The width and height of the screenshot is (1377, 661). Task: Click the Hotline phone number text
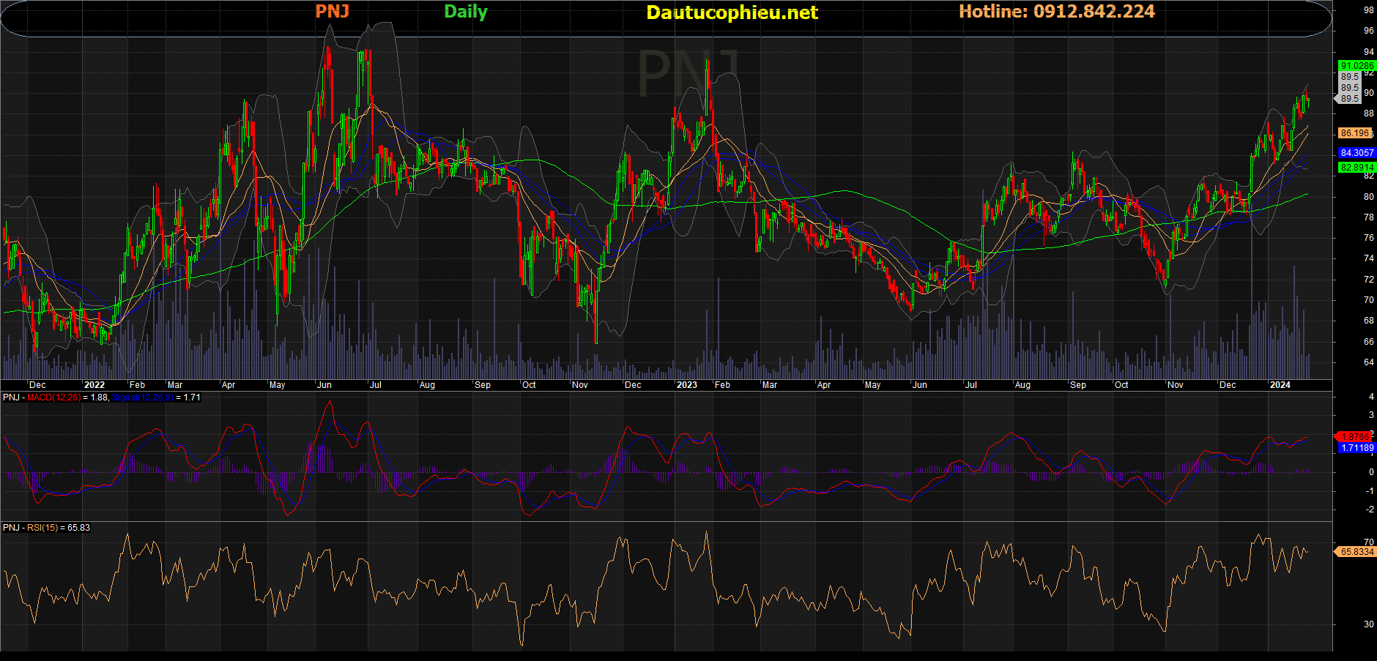coord(1056,12)
